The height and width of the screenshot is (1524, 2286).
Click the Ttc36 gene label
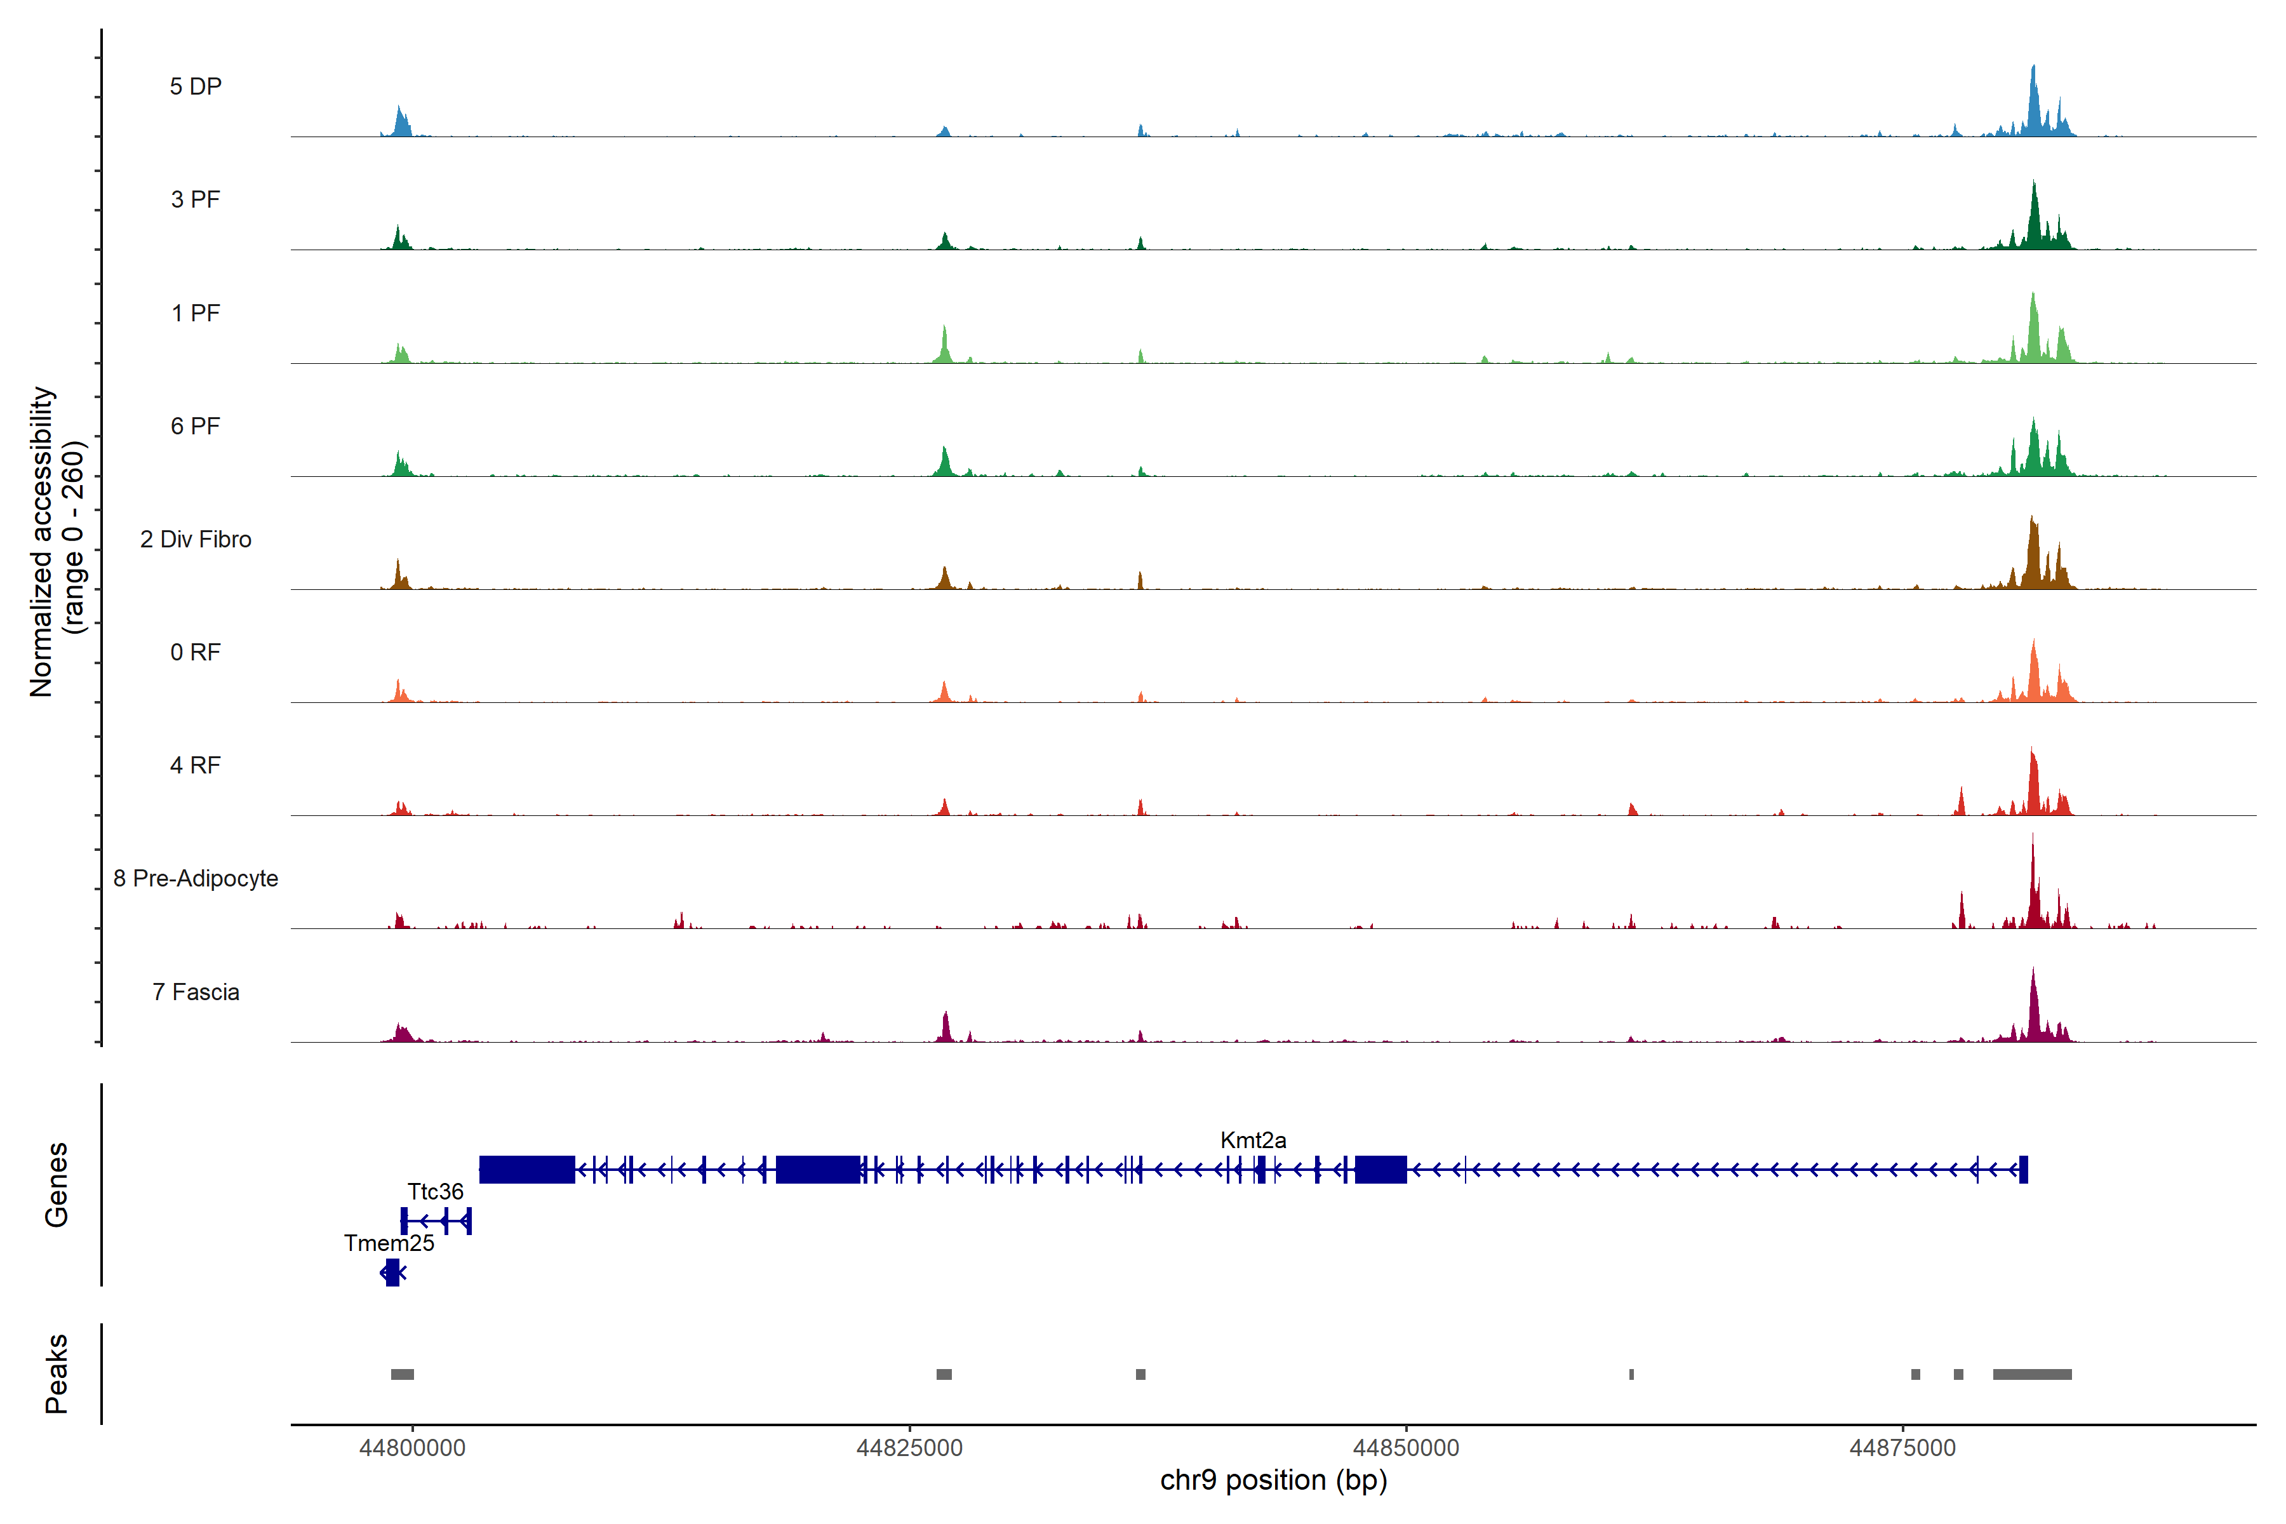tap(434, 1192)
